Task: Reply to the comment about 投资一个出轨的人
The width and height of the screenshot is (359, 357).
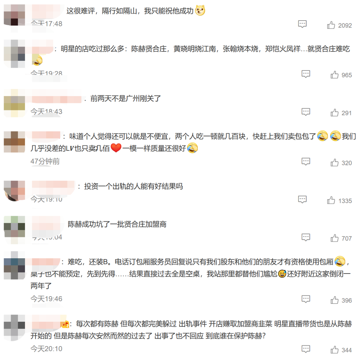Action: tap(302, 199)
